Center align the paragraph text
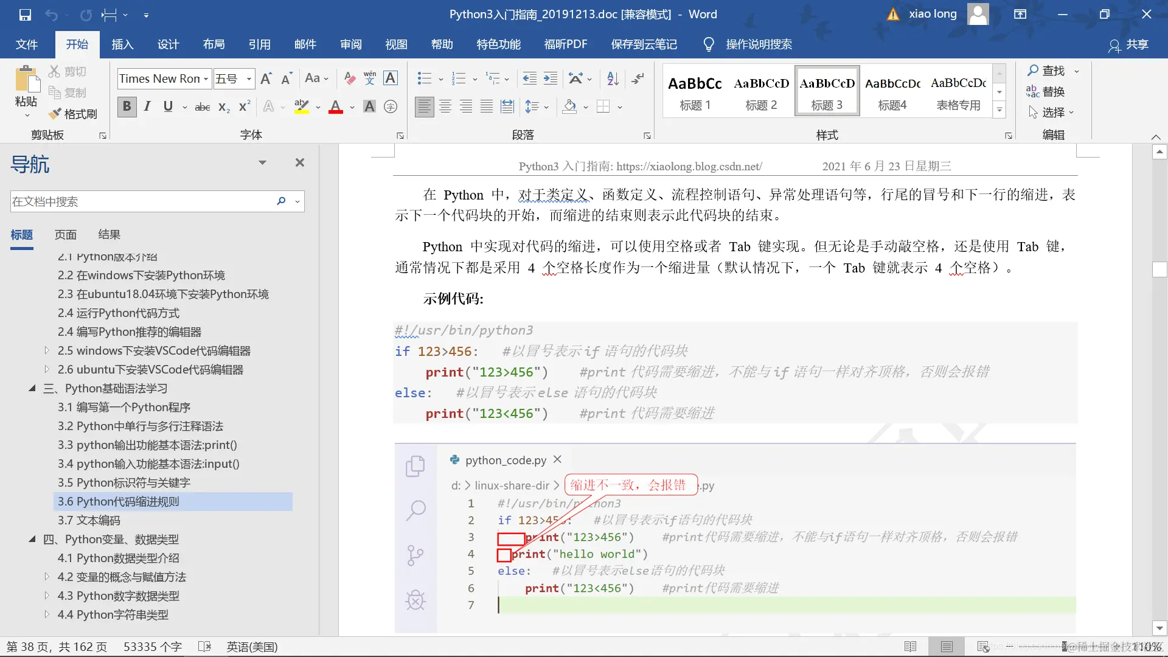The image size is (1168, 657). [x=445, y=107]
